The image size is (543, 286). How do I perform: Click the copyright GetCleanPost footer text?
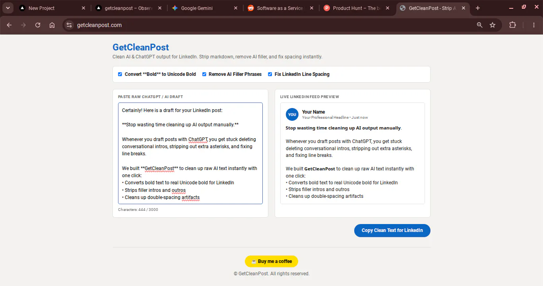(271, 274)
